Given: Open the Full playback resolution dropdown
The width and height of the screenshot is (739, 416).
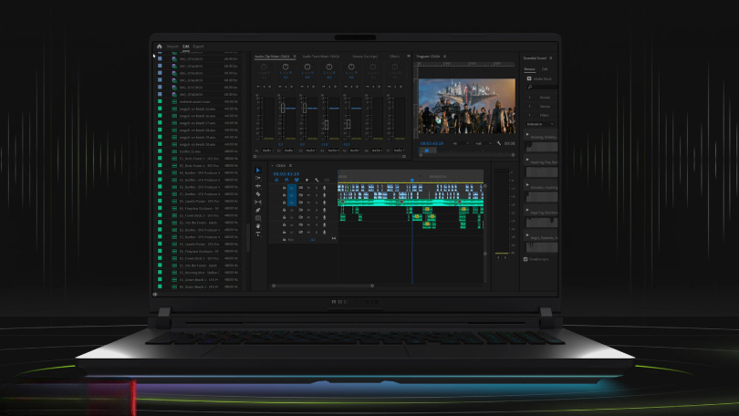Looking at the screenshot, I should coord(484,143).
